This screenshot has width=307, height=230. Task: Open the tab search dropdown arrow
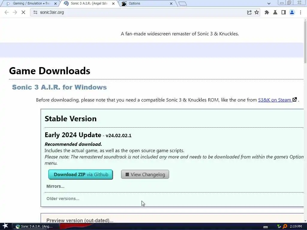click(x=269, y=4)
